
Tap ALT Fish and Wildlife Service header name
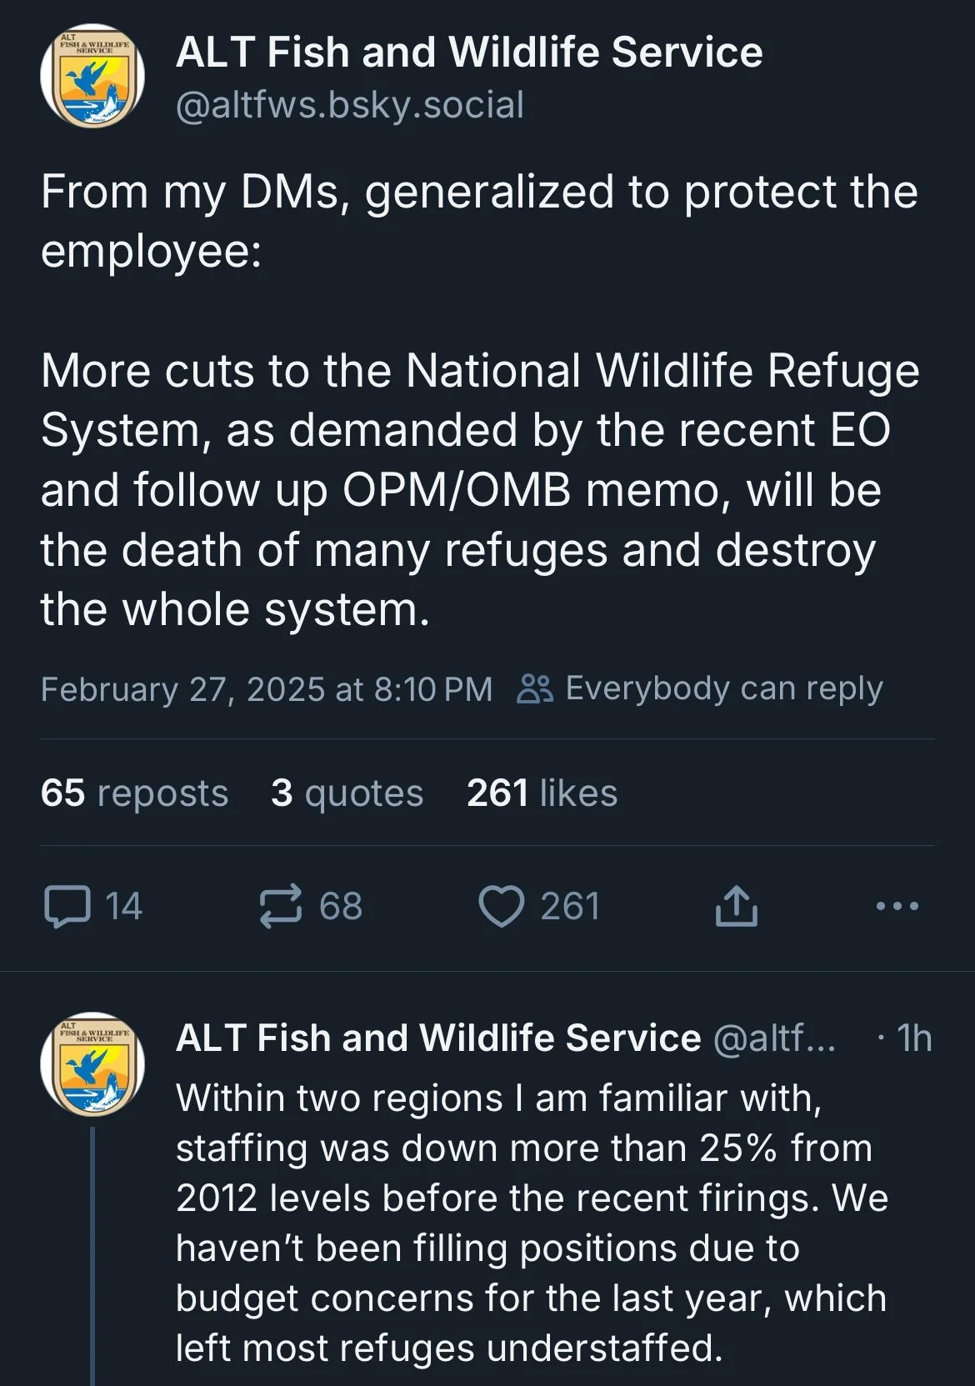pos(469,52)
